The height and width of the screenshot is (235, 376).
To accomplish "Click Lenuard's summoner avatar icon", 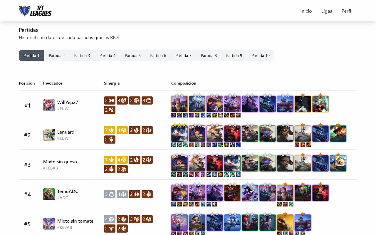I will pyautogui.click(x=49, y=135).
